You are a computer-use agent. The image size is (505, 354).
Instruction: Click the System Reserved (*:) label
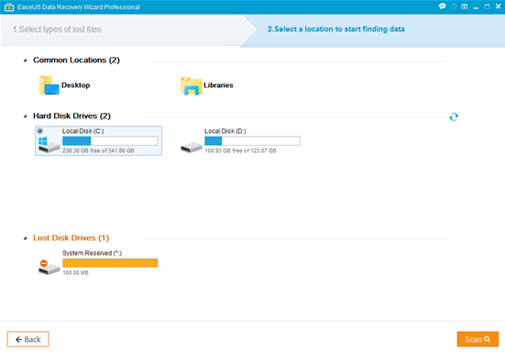pyautogui.click(x=93, y=253)
